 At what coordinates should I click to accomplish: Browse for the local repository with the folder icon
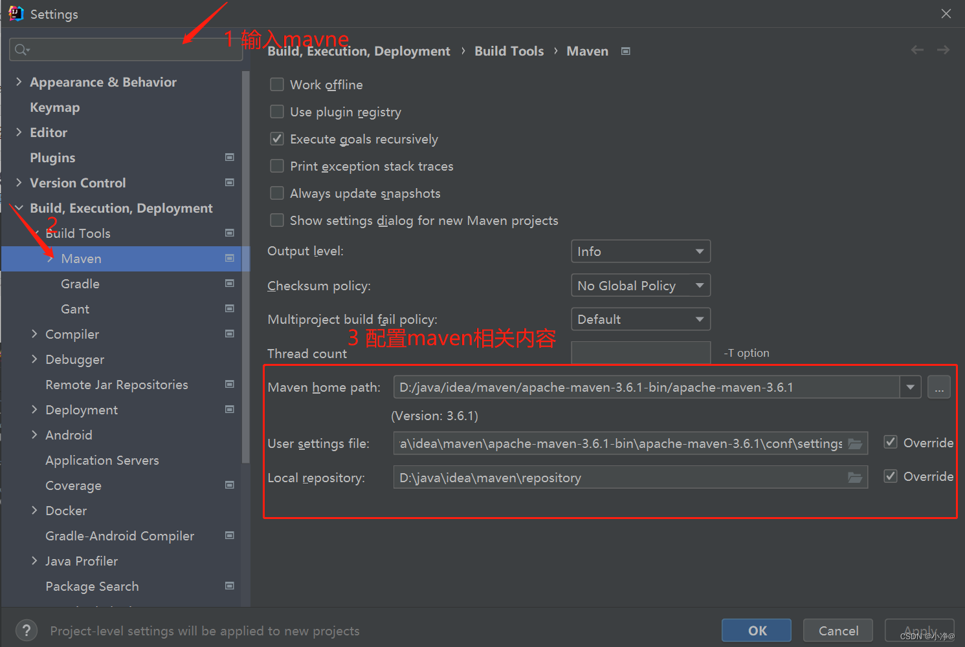coord(855,477)
